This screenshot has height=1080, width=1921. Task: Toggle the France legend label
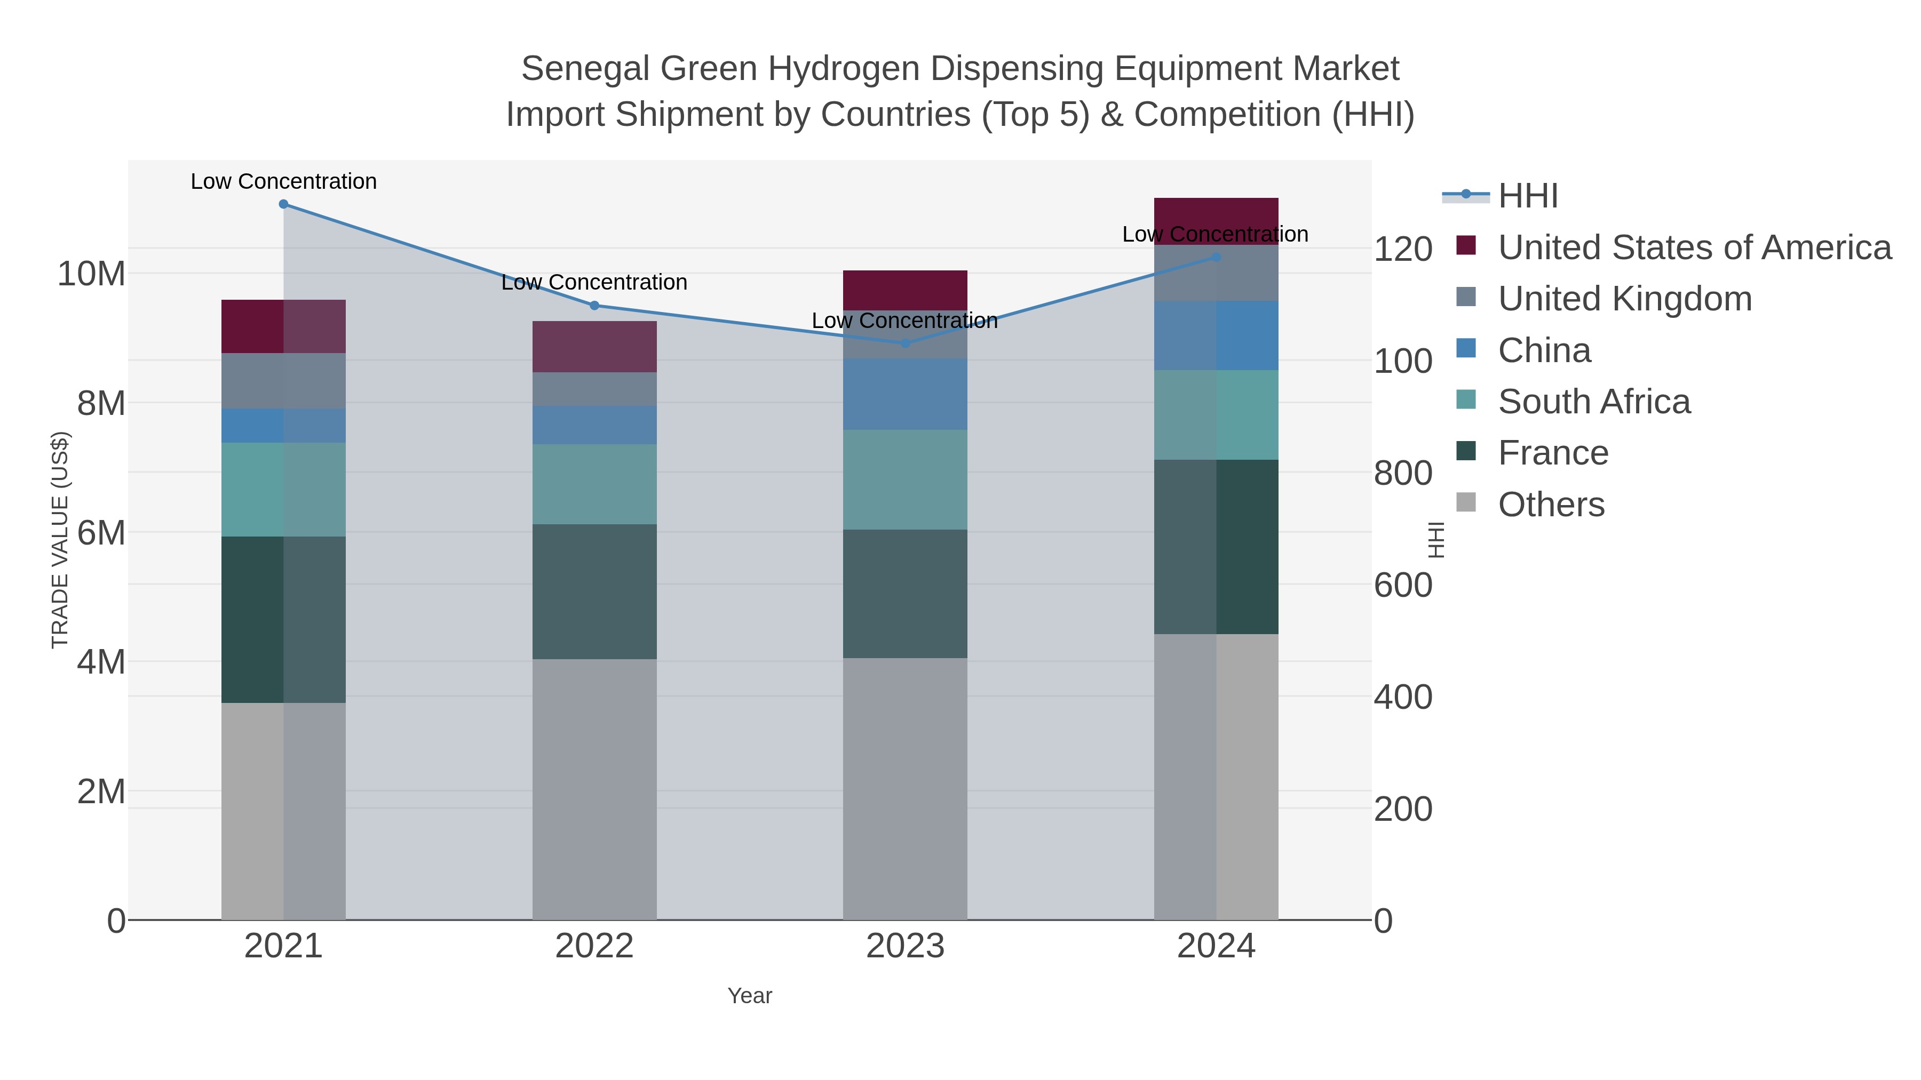pyautogui.click(x=1553, y=453)
